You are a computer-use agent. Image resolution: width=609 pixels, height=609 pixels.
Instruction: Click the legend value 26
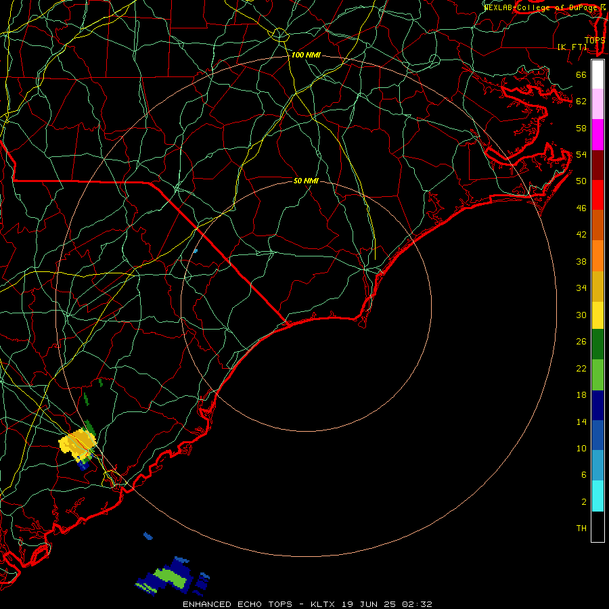point(581,342)
